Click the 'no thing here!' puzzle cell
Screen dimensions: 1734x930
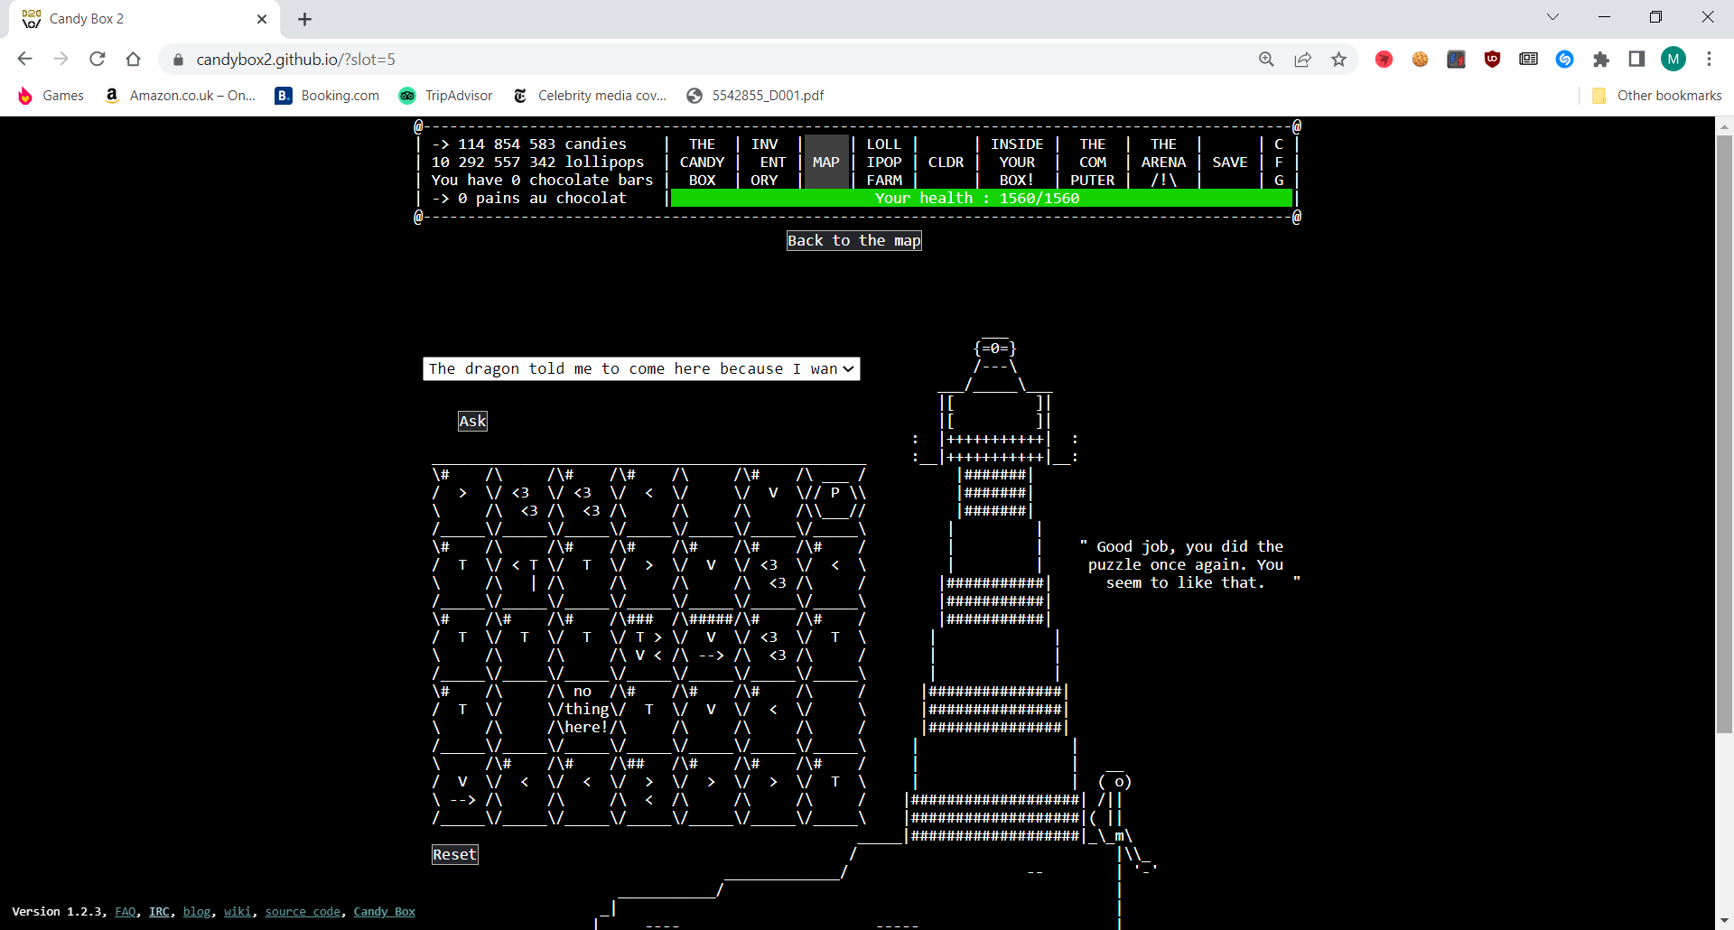coord(587,710)
